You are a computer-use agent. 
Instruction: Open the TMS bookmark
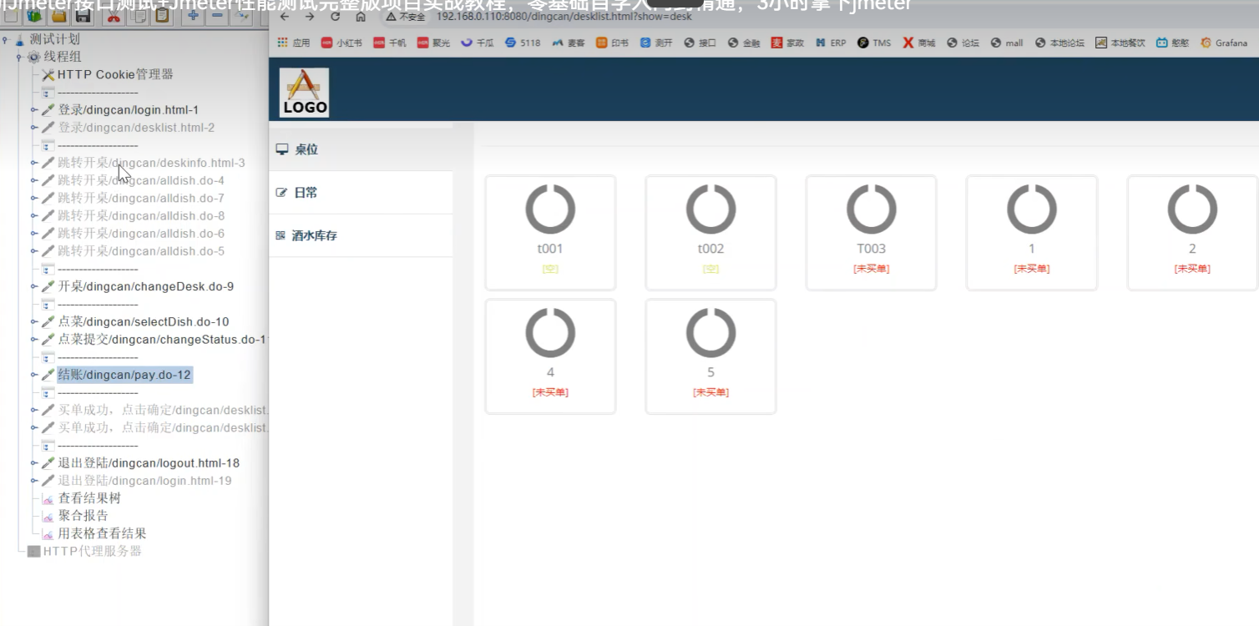coord(874,43)
